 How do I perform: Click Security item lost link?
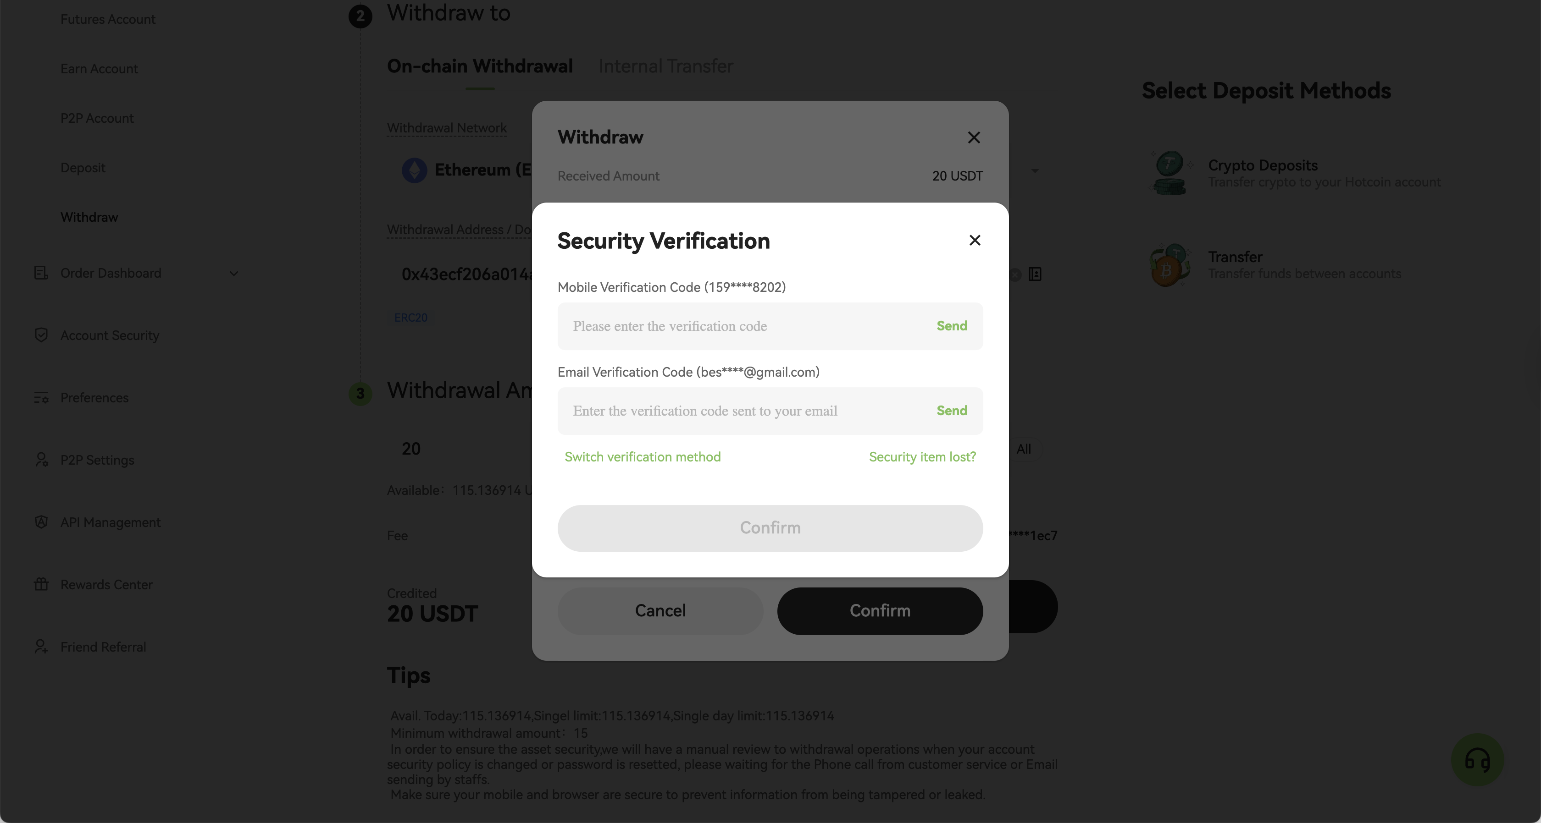tap(922, 456)
